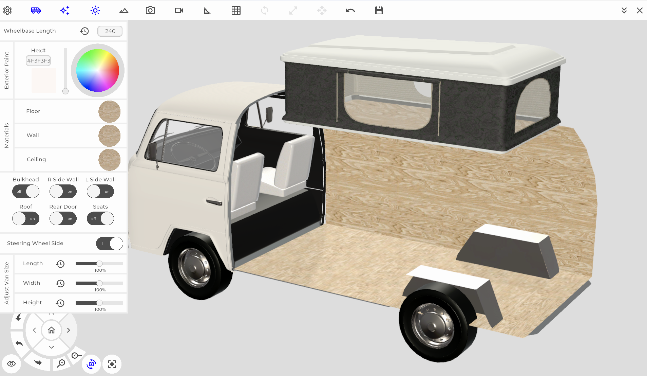Viewport: 647px width, 376px height.
Task: Toggle the grid view icon
Action: click(x=236, y=11)
